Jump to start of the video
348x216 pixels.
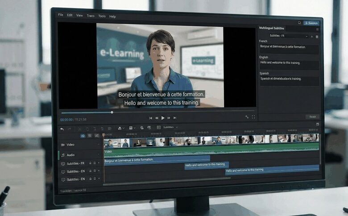[151, 118]
